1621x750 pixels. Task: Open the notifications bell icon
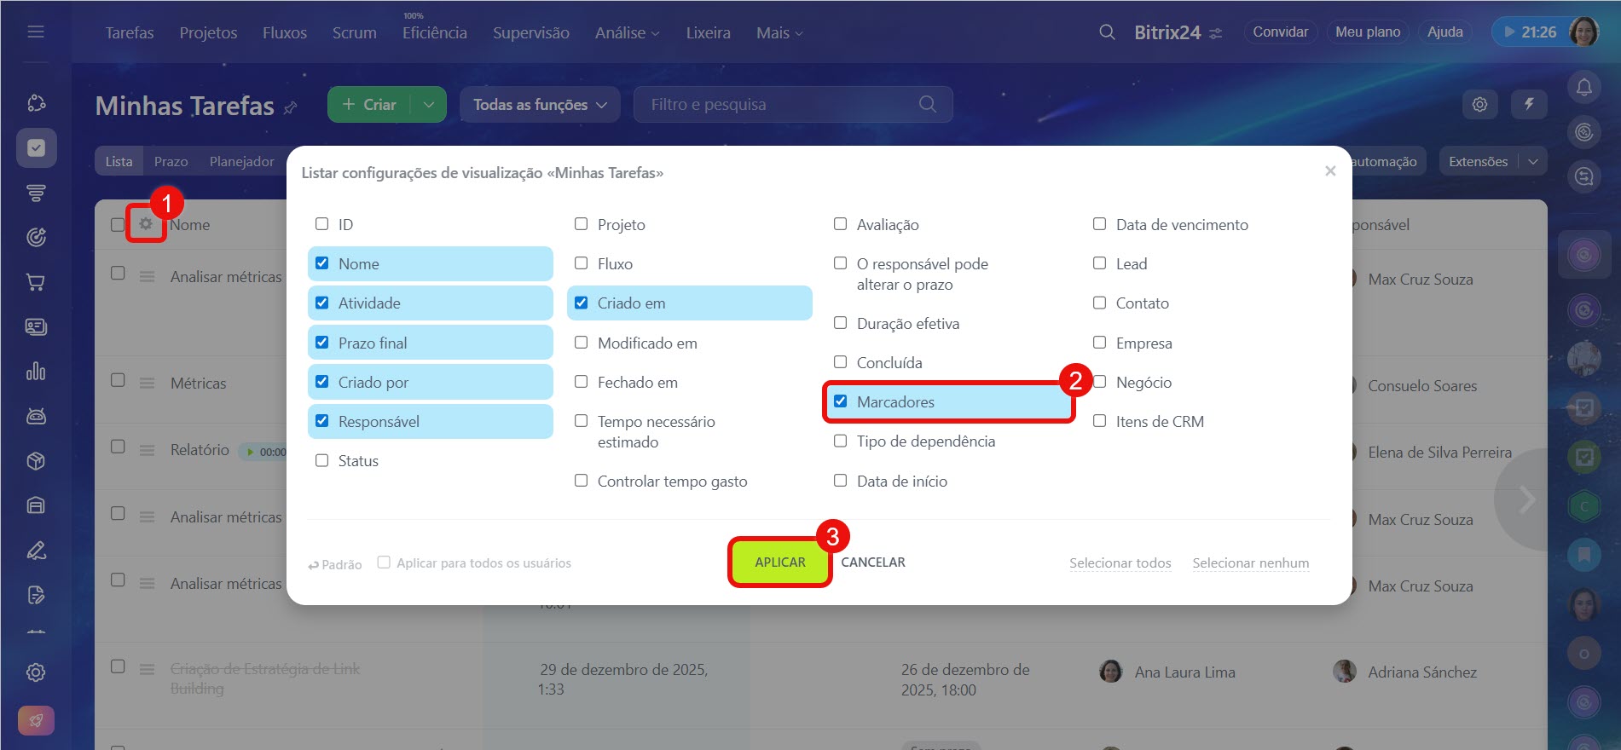coord(1583,87)
